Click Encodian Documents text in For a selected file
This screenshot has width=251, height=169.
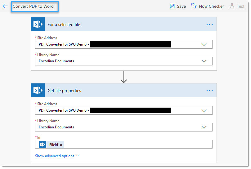56,61
